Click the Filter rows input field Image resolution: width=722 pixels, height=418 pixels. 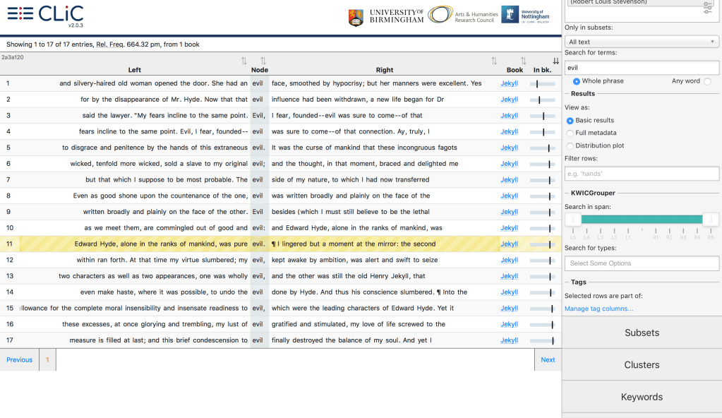(x=642, y=174)
